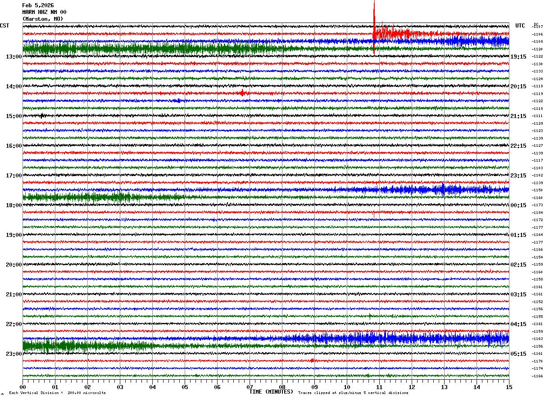Click the small red burst on 14:00 hour
This screenshot has height=399, width=545.
pyautogui.click(x=242, y=93)
